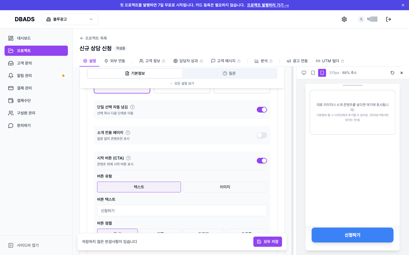Select the 기본정보 sub-tab
Viewport: 409px width, 255px height.
click(135, 73)
